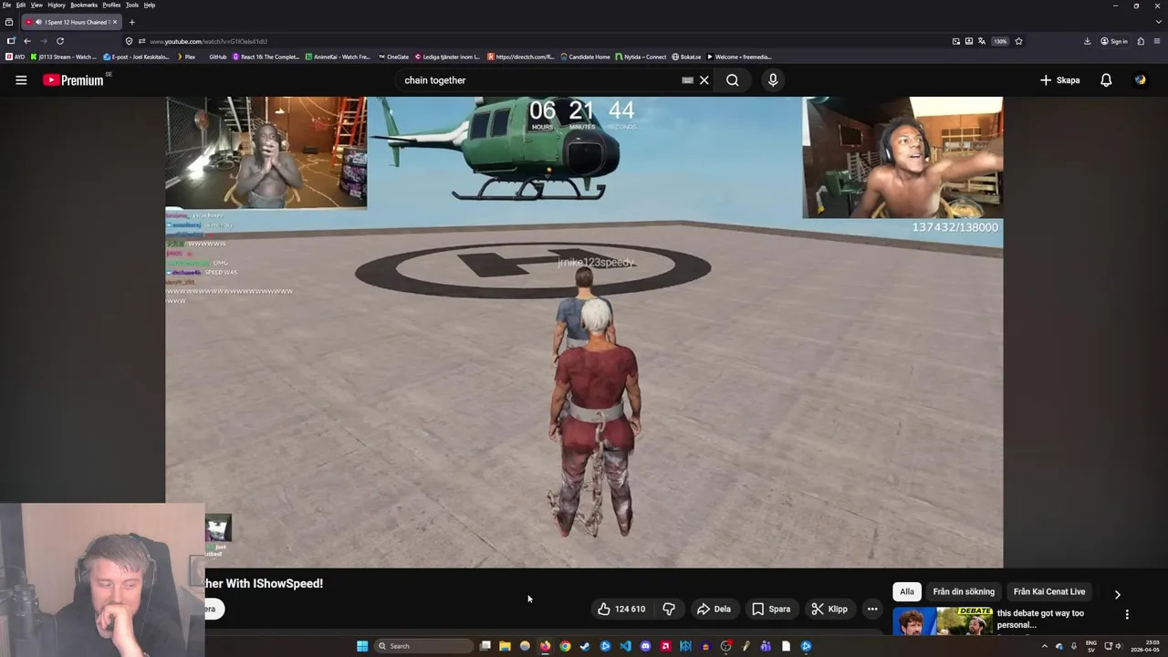Image resolution: width=1168 pixels, height=657 pixels.
Task: Open the Bokat.se bookmark
Action: [x=686, y=57]
